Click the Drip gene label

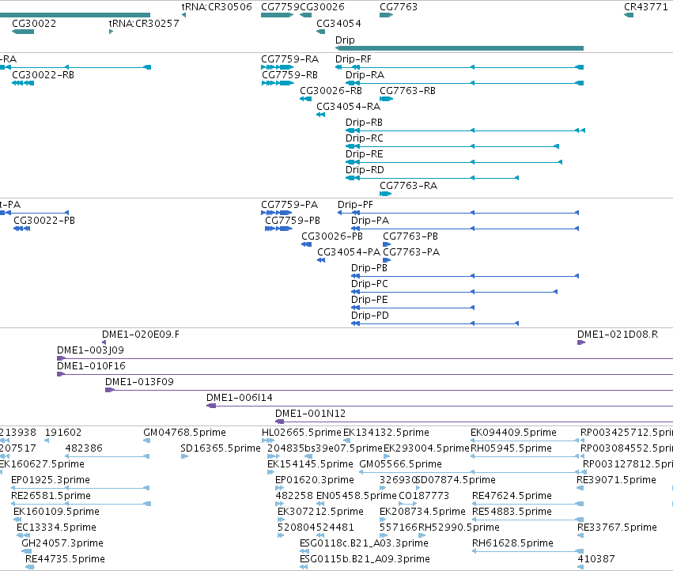345,40
